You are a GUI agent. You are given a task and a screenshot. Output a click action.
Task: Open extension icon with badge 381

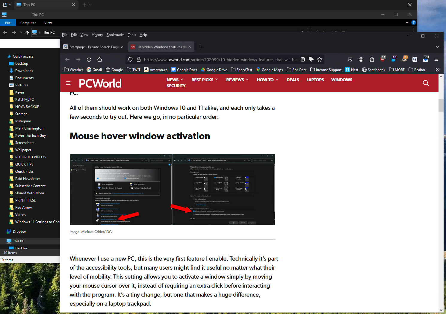click(426, 59)
